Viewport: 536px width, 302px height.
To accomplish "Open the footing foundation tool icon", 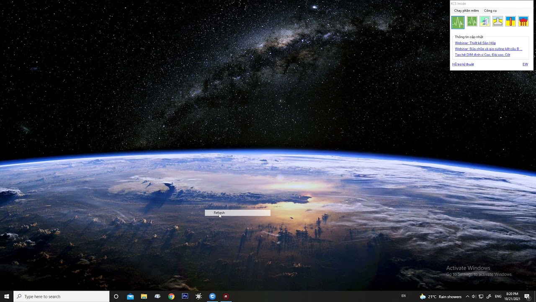I will point(497,21).
